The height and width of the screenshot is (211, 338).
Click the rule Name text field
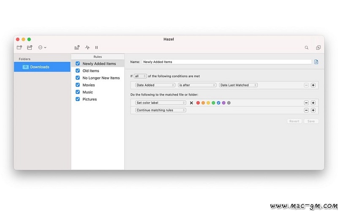(226, 62)
